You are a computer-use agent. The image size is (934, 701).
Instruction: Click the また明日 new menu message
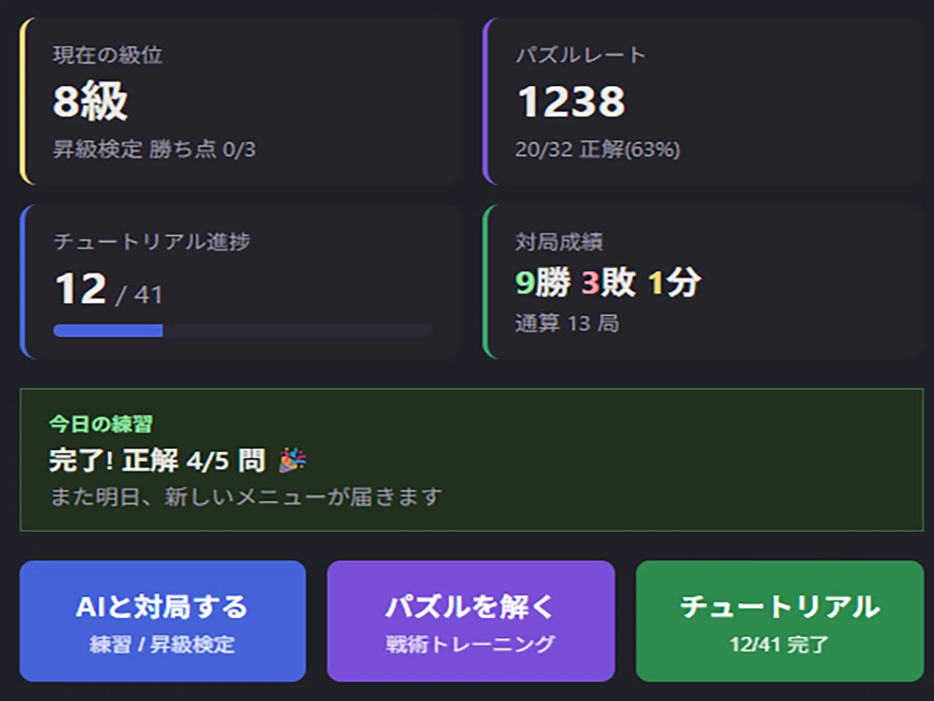tap(246, 496)
